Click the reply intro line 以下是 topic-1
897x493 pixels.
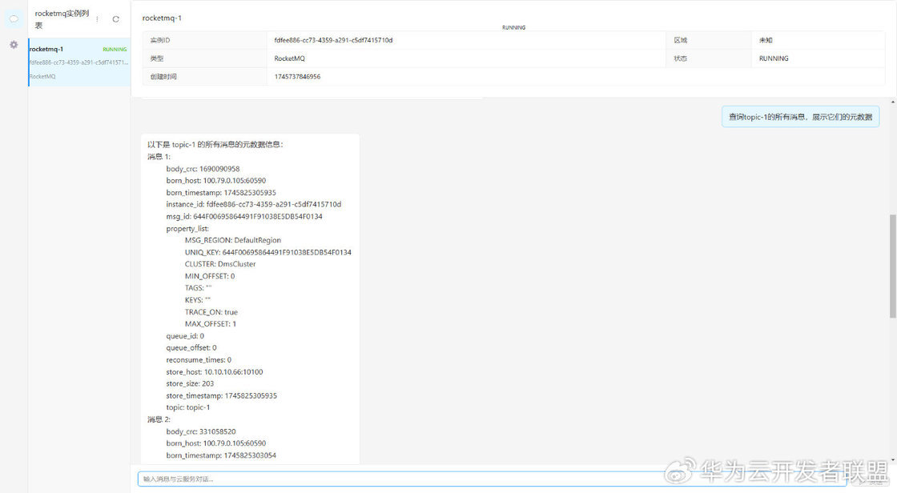[x=215, y=145]
